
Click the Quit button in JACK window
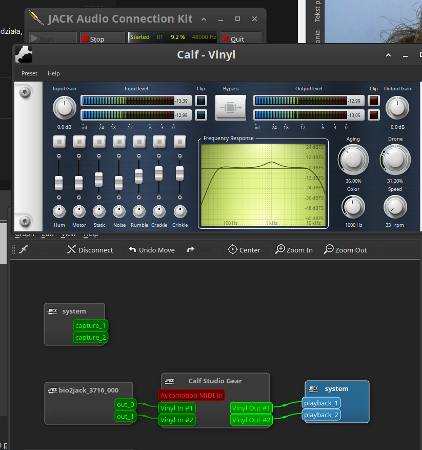click(x=241, y=38)
